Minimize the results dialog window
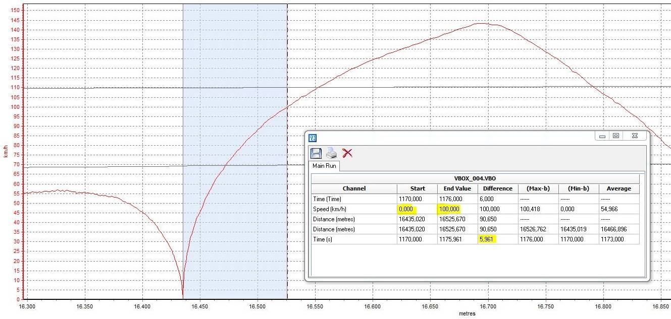The height and width of the screenshot is (319, 671). pyautogui.click(x=602, y=136)
